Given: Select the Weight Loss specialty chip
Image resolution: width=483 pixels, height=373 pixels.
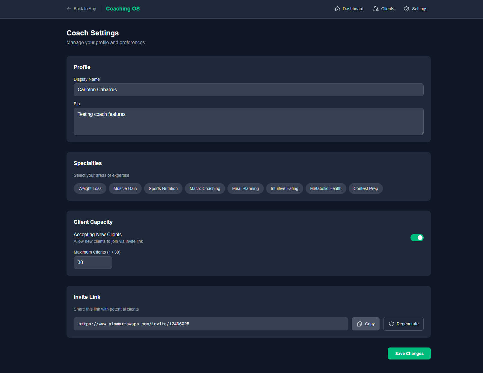Looking at the screenshot, I should pyautogui.click(x=90, y=188).
